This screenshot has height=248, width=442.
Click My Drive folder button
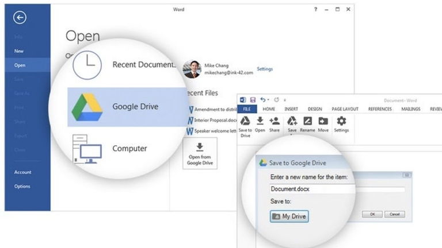point(289,216)
